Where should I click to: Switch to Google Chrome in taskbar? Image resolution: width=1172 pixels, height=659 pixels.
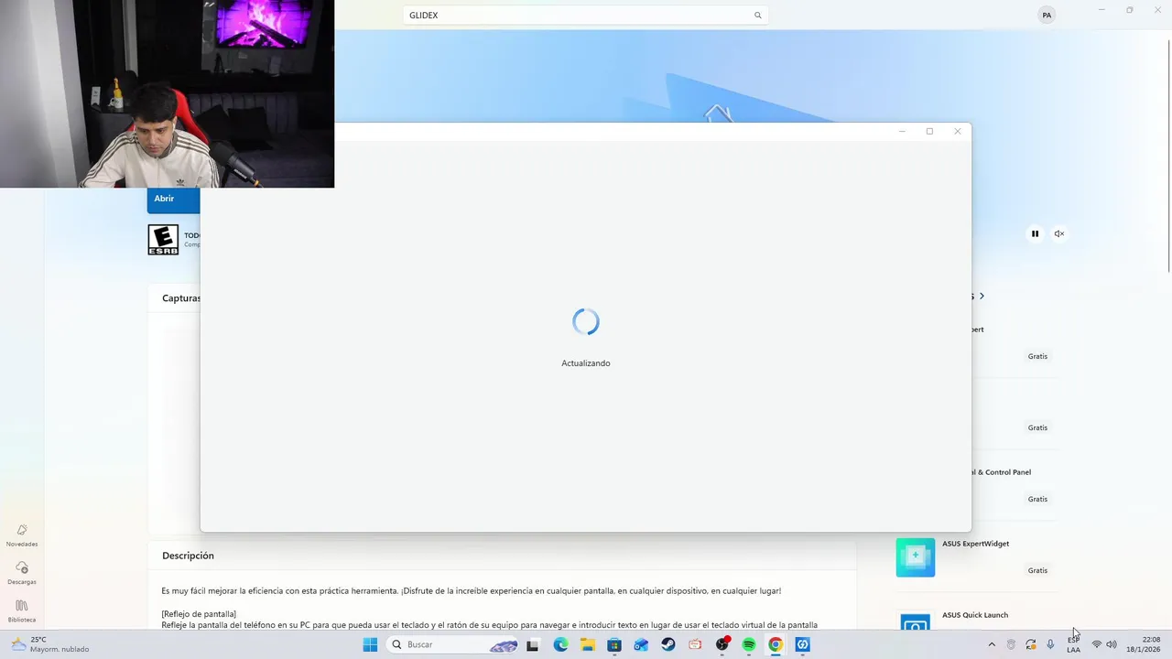click(776, 644)
